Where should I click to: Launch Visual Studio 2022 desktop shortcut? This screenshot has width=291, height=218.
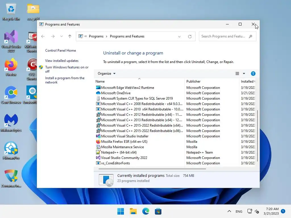point(11,41)
